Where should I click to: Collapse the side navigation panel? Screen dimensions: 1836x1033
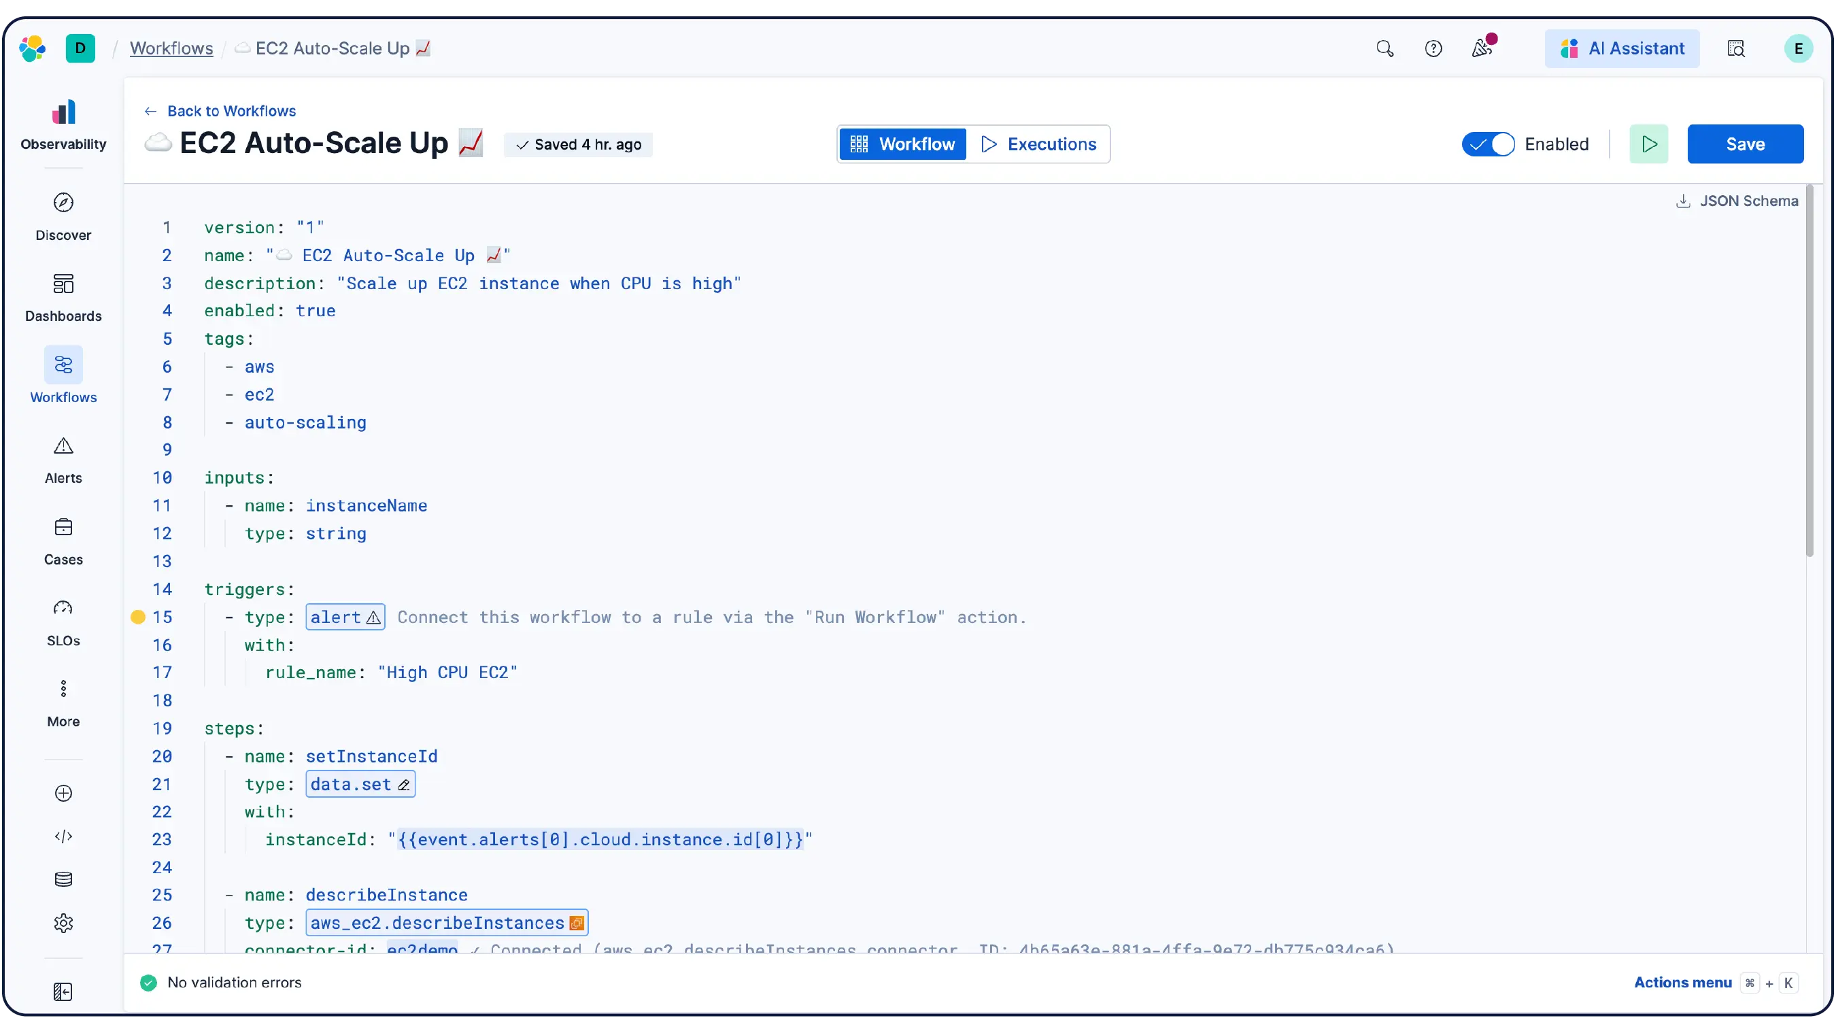(x=63, y=992)
